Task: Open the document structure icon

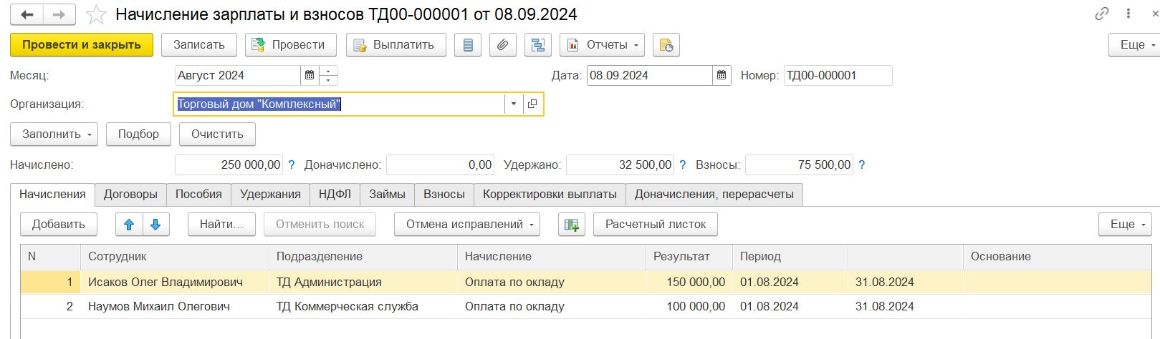Action: click(x=537, y=44)
